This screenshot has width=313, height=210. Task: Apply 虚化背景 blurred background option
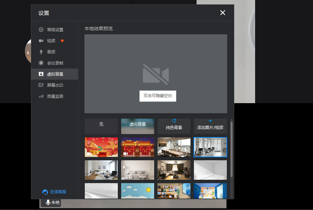tap(138, 126)
